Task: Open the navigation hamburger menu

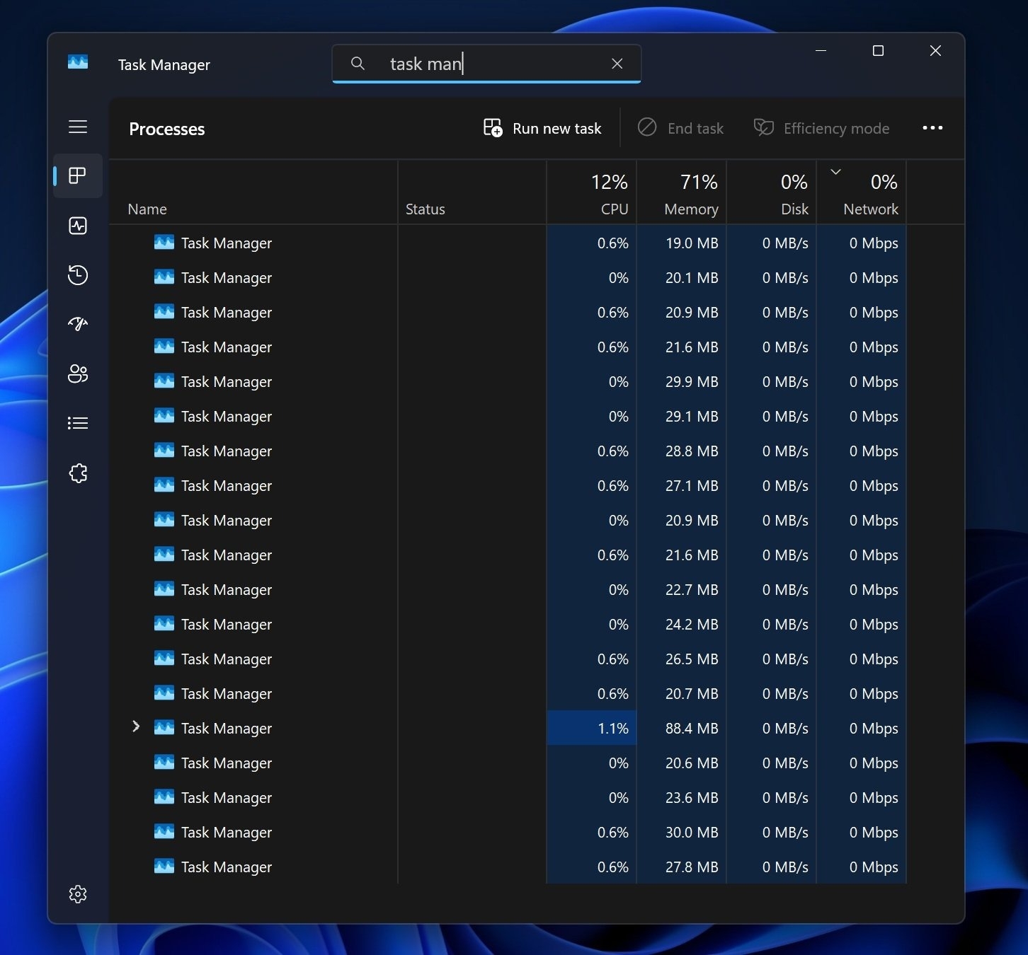Action: (x=78, y=127)
